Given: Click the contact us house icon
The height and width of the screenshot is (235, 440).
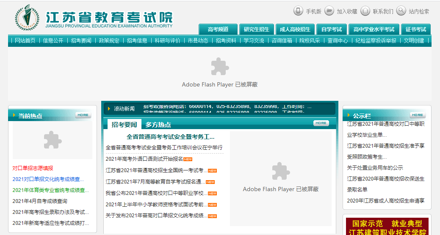Looking at the screenshot, I should pos(365,11).
